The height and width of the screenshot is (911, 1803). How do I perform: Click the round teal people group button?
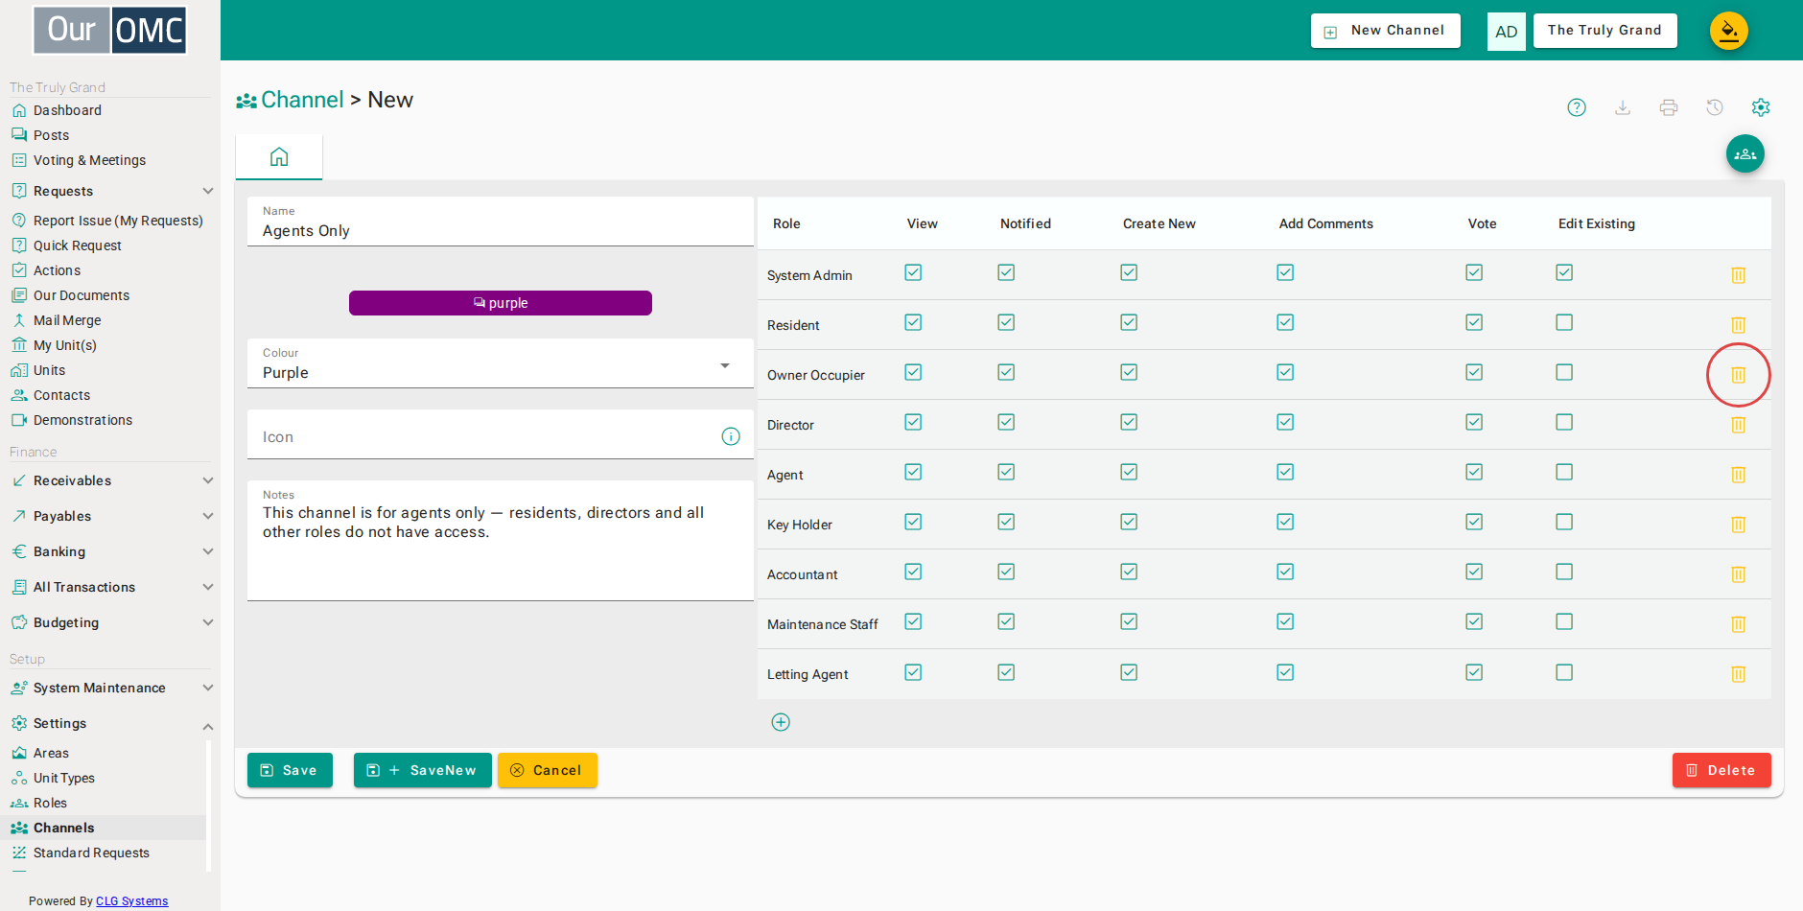(x=1745, y=153)
